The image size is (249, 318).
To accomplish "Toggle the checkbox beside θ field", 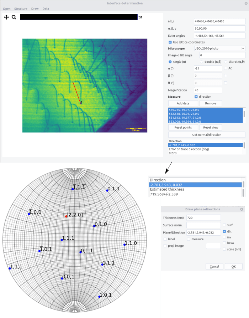I will [226, 83].
